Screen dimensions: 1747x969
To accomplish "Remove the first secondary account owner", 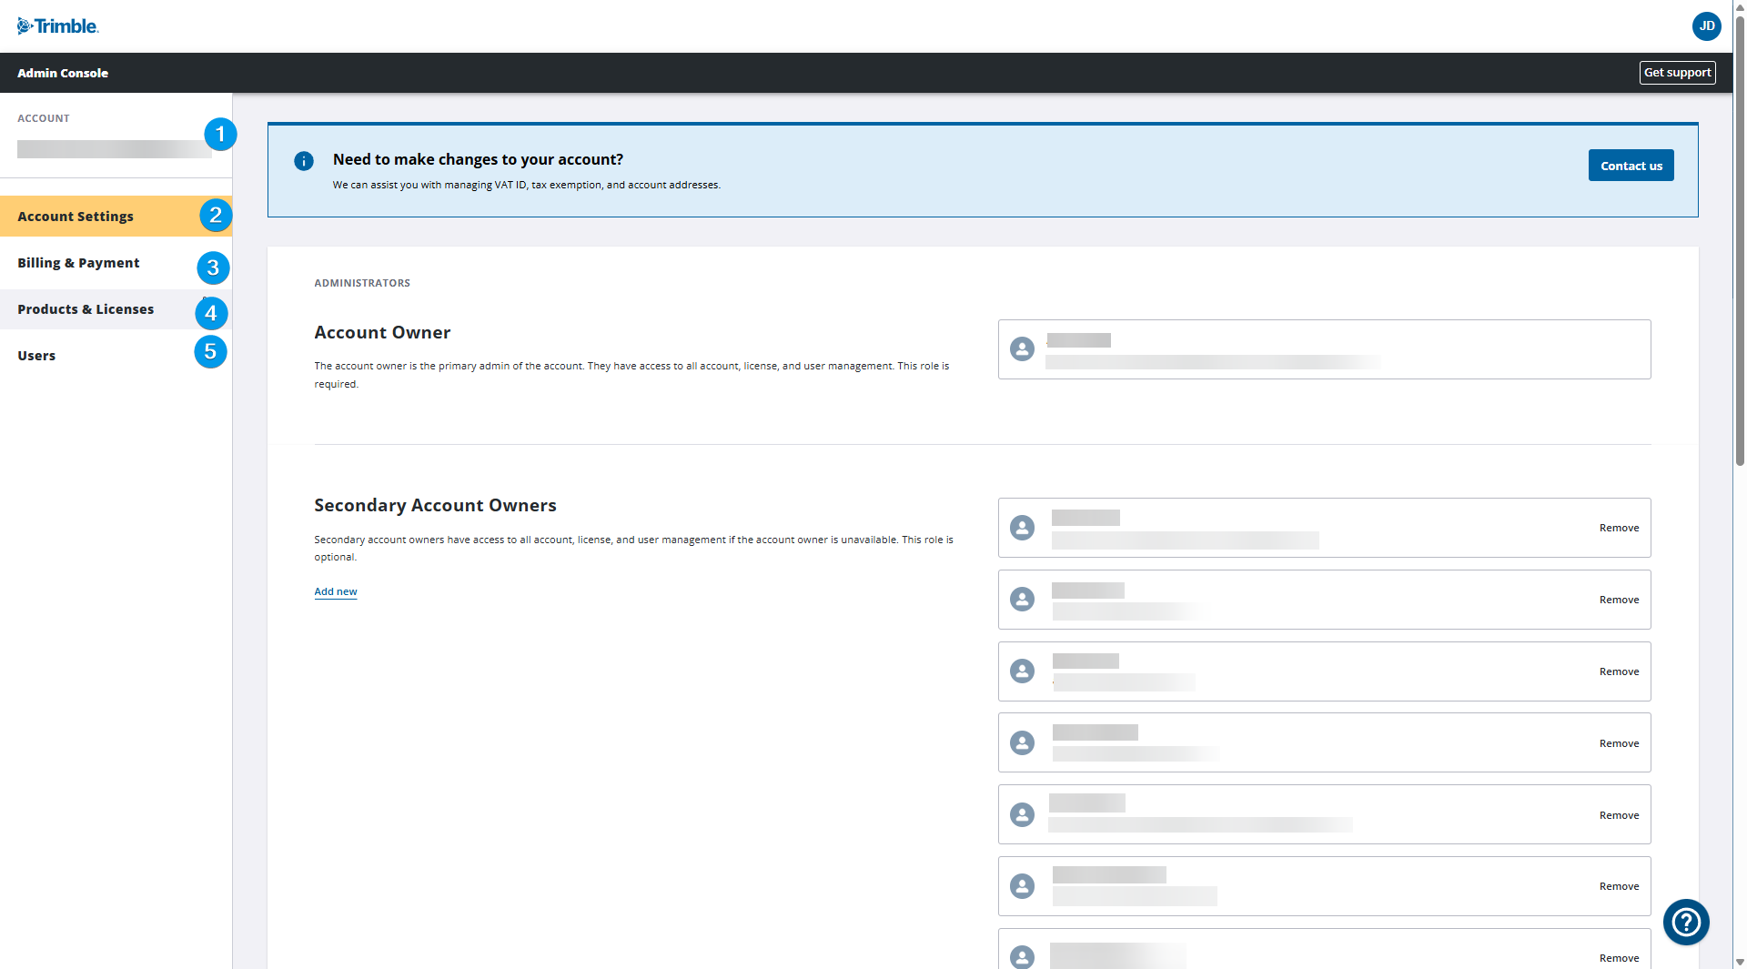I will click(x=1619, y=528).
